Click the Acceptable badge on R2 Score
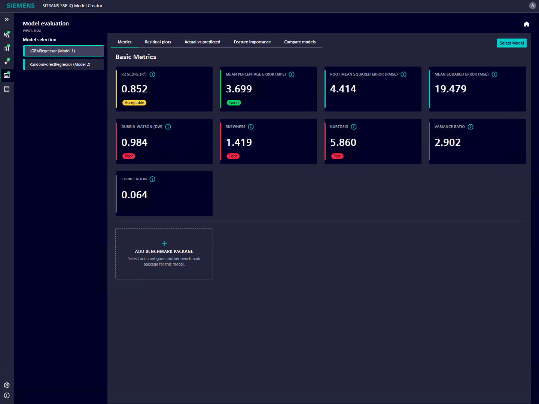Viewport: 539px width, 404px height. pos(134,102)
